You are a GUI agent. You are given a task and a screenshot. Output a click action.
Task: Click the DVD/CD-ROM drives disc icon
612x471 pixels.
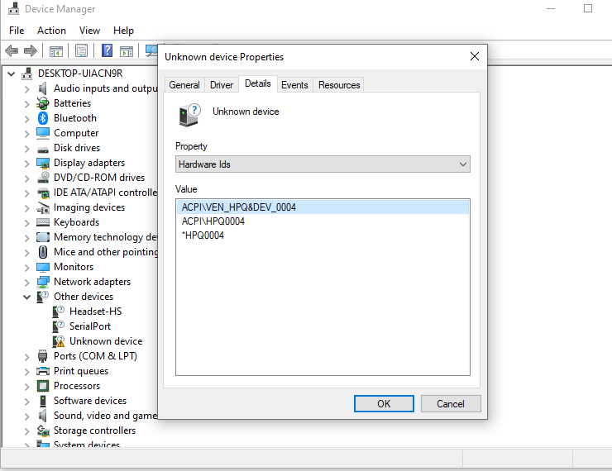pyautogui.click(x=42, y=178)
